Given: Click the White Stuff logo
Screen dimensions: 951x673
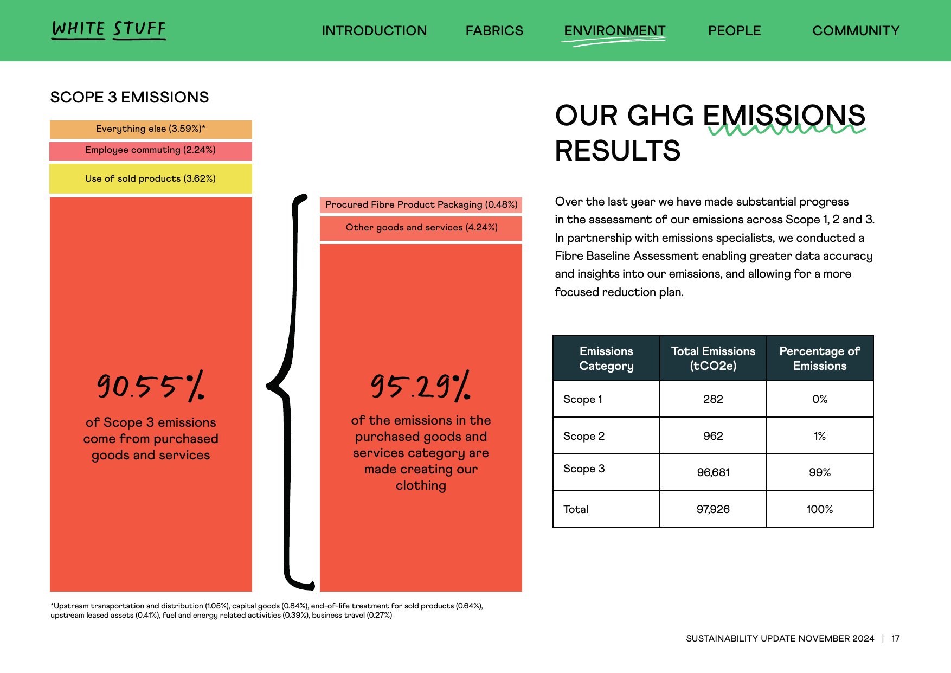Looking at the screenshot, I should tap(108, 30).
